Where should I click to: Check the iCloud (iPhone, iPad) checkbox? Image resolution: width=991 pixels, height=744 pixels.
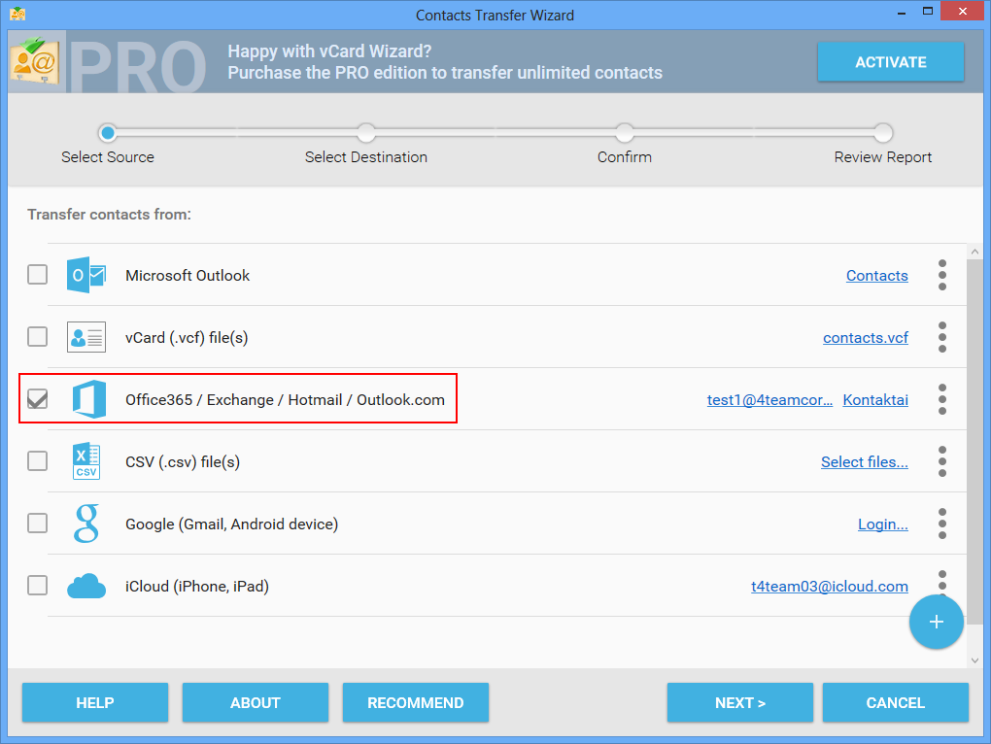(37, 585)
